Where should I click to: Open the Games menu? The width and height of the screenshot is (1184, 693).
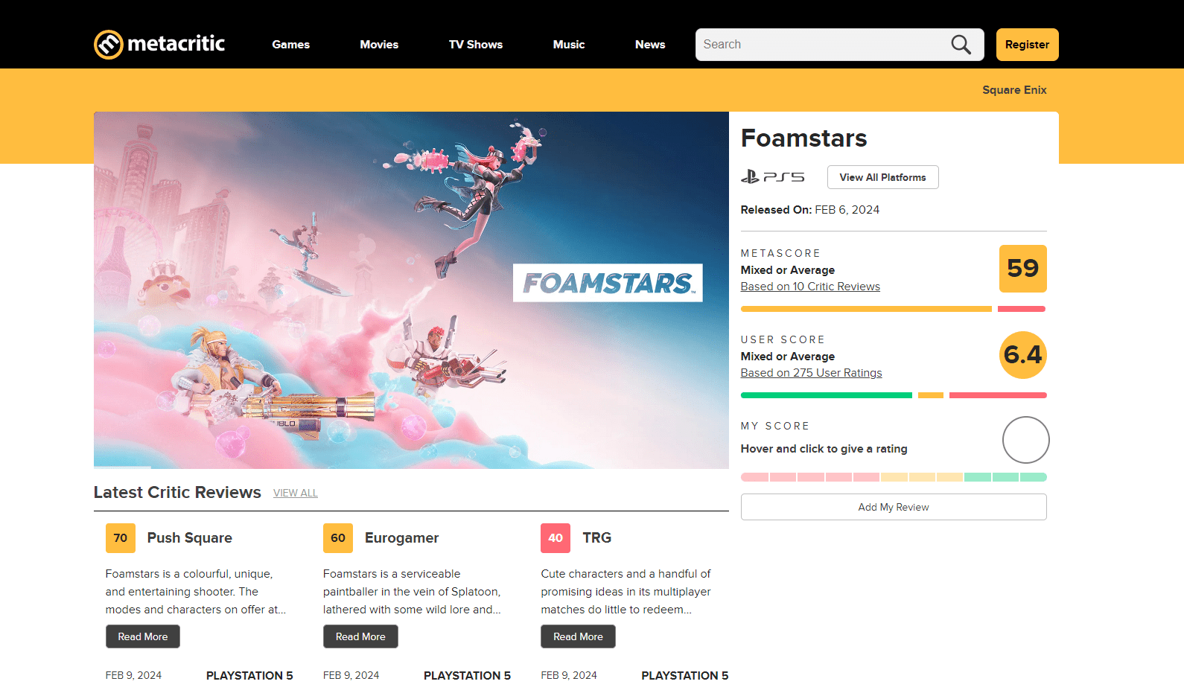290,45
